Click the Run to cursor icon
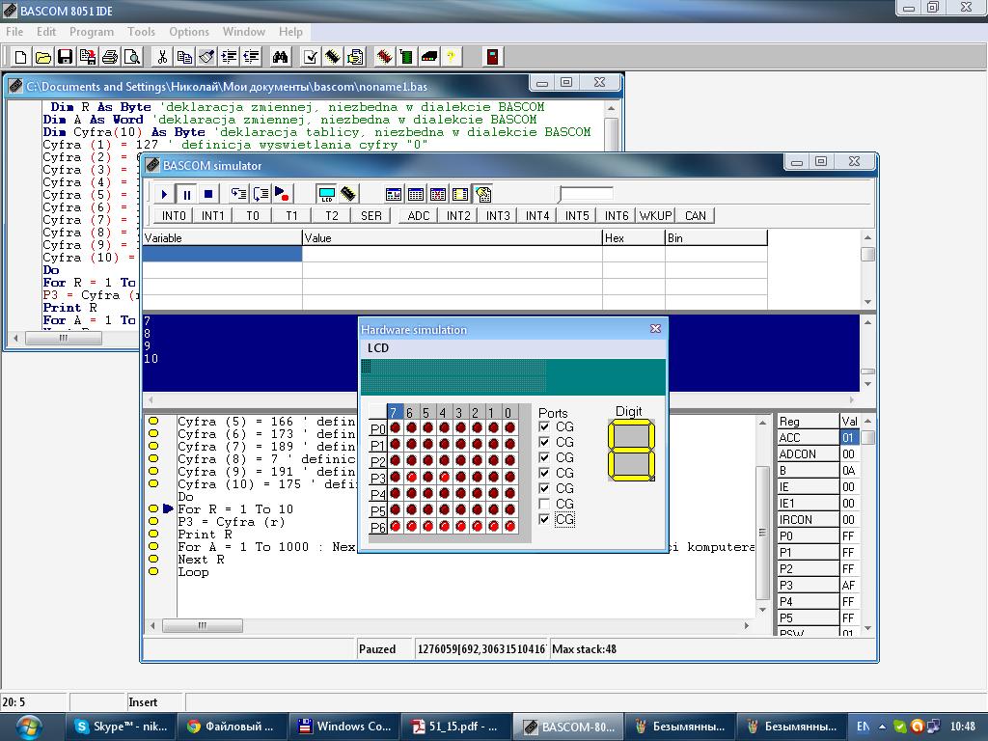This screenshot has width=988, height=741. pyautogui.click(x=283, y=194)
